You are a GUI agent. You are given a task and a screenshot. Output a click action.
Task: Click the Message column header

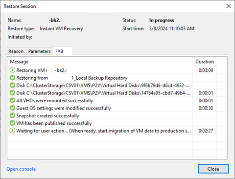click(x=19, y=62)
